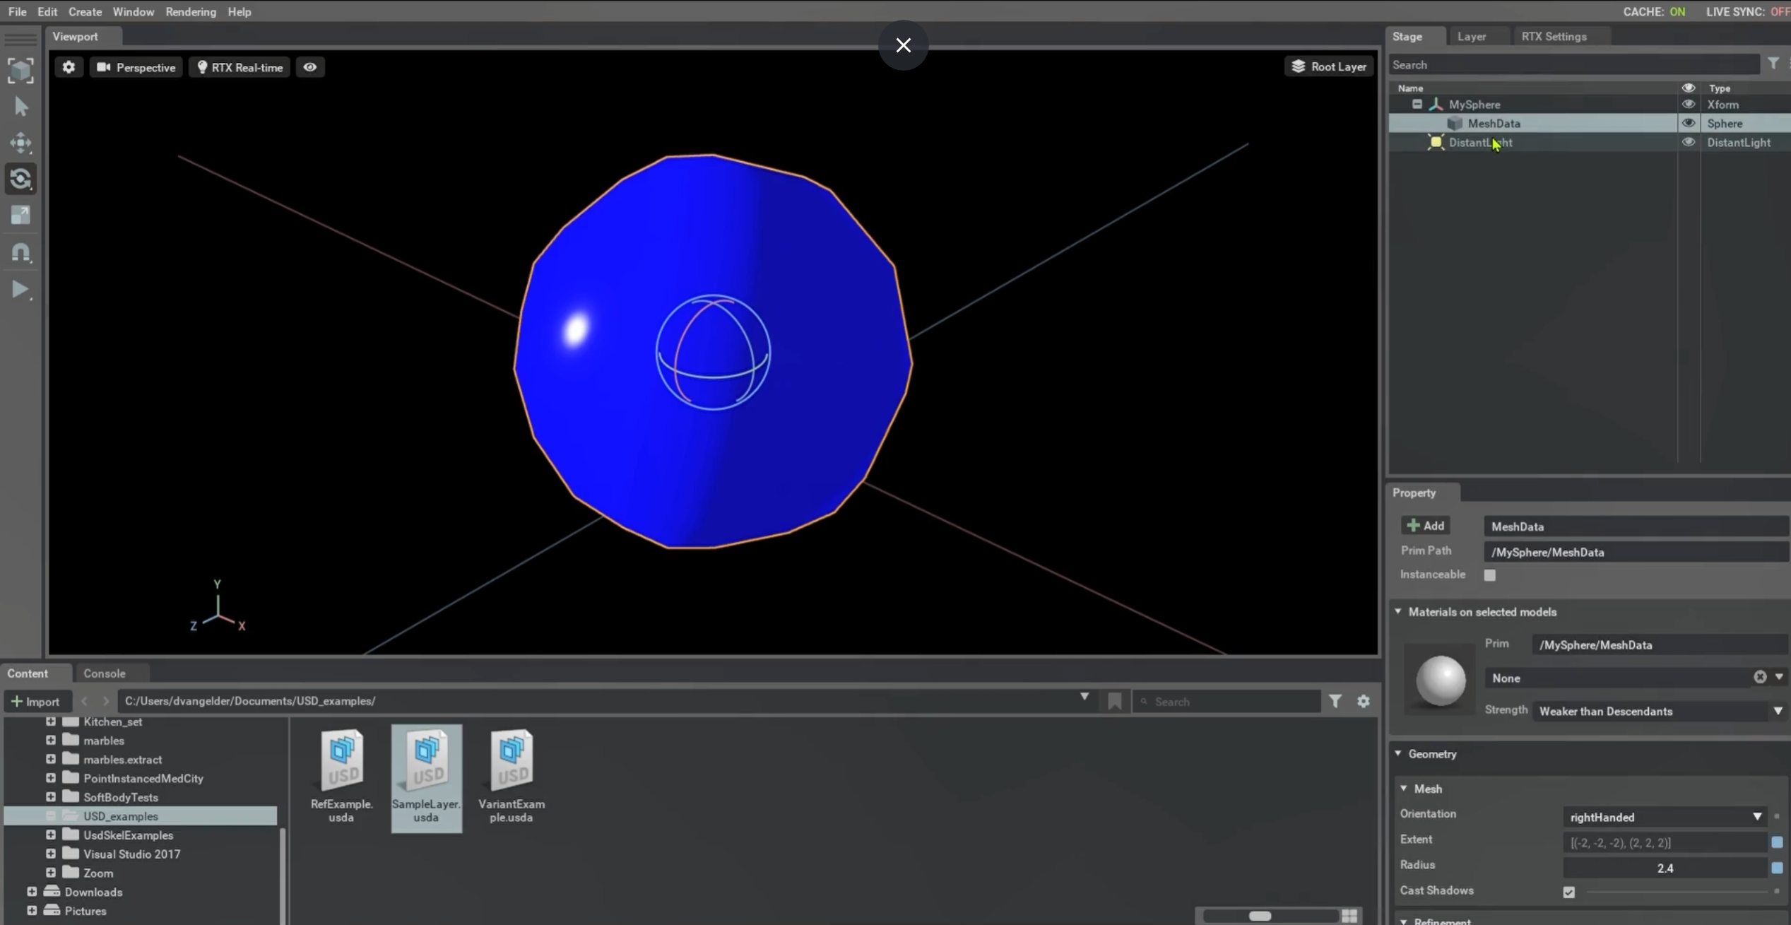This screenshot has width=1791, height=925.
Task: Click the Root Layer button
Action: pyautogui.click(x=1329, y=66)
